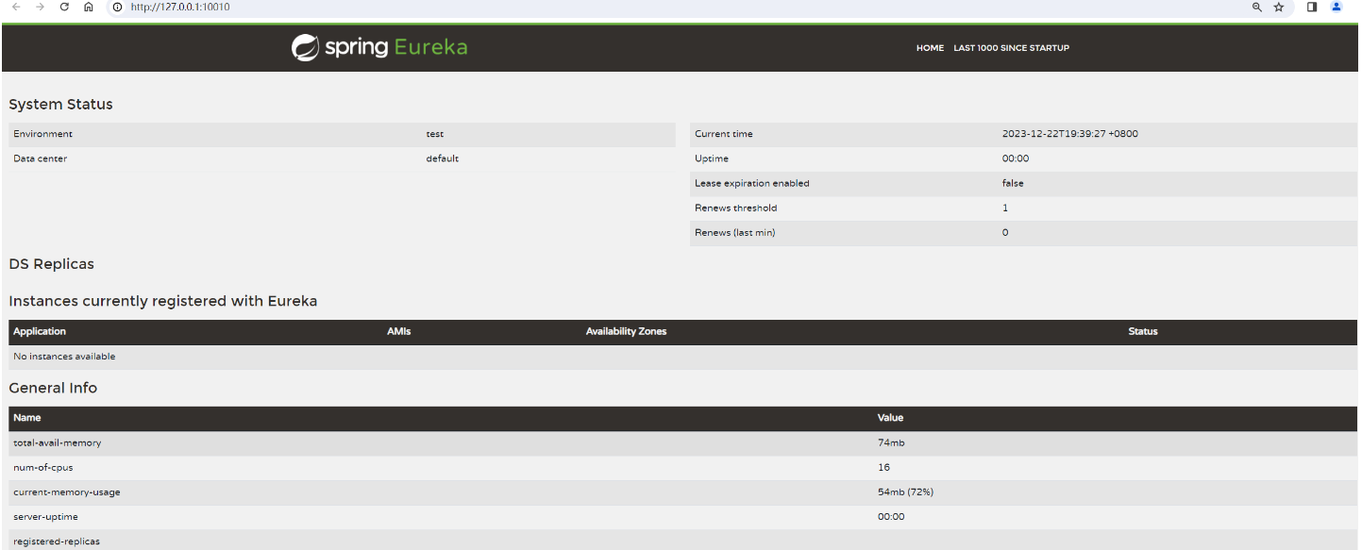Reload the page with the refresh icon
This screenshot has width=1362, height=550.
pos(64,7)
